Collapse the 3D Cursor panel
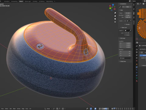This screenshot has width=146, height=110. point(119,38)
